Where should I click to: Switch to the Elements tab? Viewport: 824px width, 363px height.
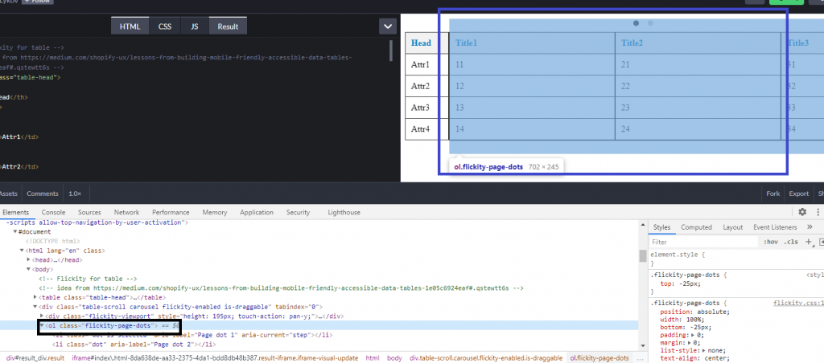pos(14,213)
